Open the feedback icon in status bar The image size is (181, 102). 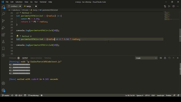[x=174, y=95]
